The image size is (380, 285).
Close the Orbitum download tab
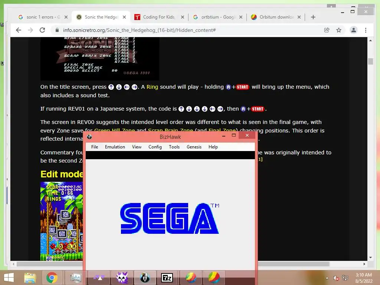point(299,17)
